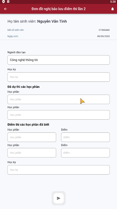
Task: Focus the first Điểm score field
Action: point(85,137)
